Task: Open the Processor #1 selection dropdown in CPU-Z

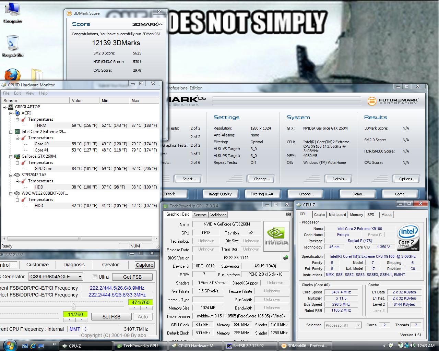Action: pos(343,325)
